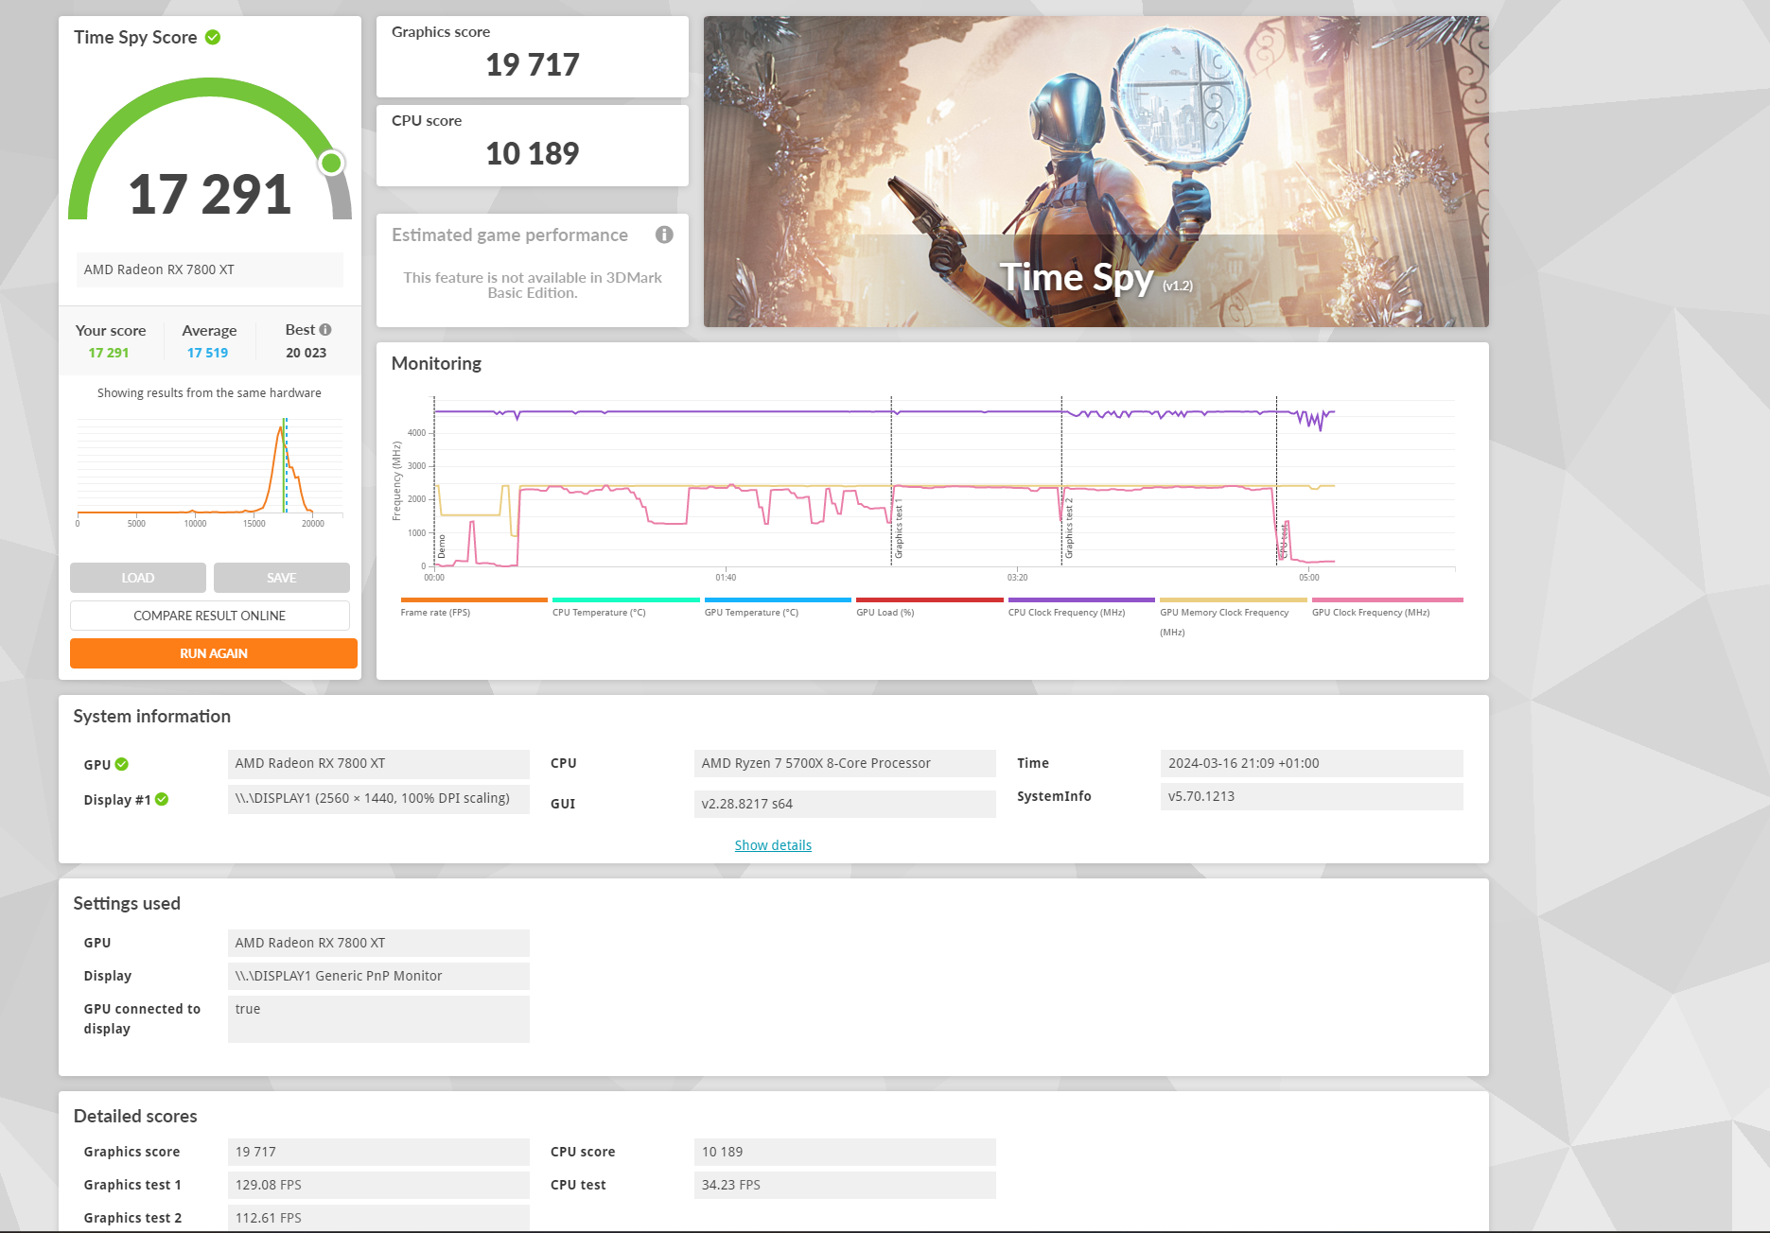
Task: Click the AMD Radeon RX 7800 XT label under gauge
Action: click(x=210, y=269)
